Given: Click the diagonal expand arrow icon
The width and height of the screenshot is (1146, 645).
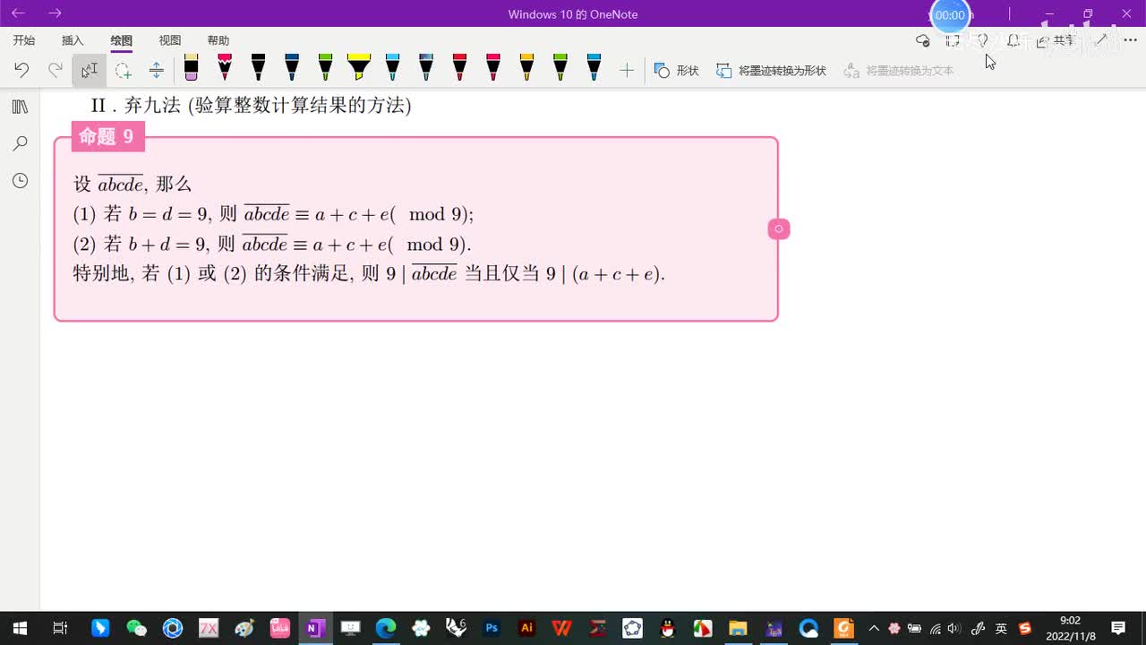Looking at the screenshot, I should tap(1102, 40).
